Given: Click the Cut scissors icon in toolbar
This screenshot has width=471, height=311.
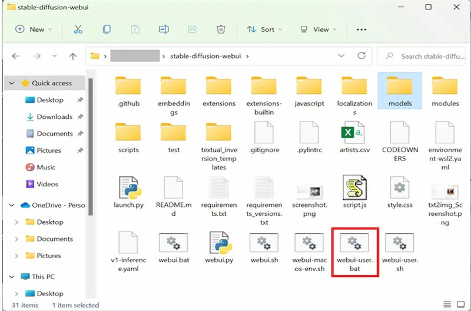Looking at the screenshot, I should coord(78,29).
